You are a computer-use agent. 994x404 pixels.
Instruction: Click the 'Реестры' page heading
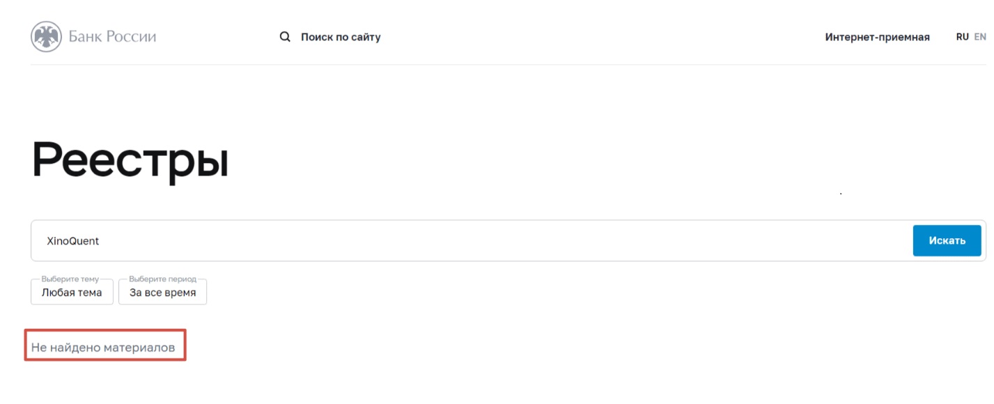click(x=130, y=162)
